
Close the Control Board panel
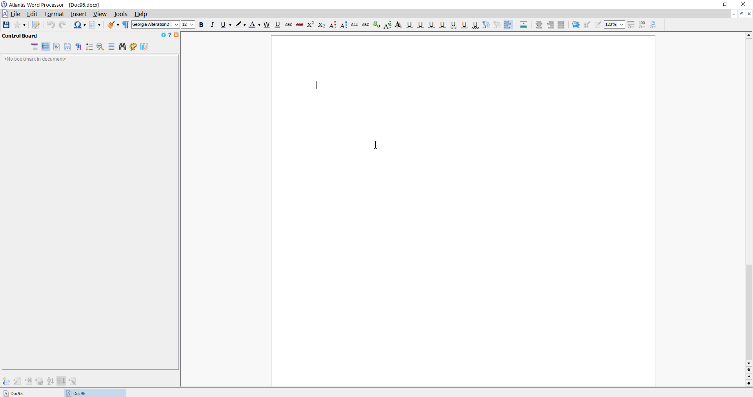click(x=176, y=35)
